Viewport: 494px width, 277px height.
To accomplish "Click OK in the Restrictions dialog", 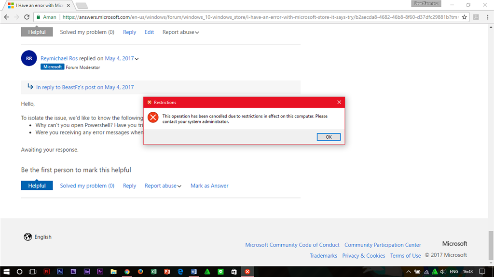I will 329,137.
